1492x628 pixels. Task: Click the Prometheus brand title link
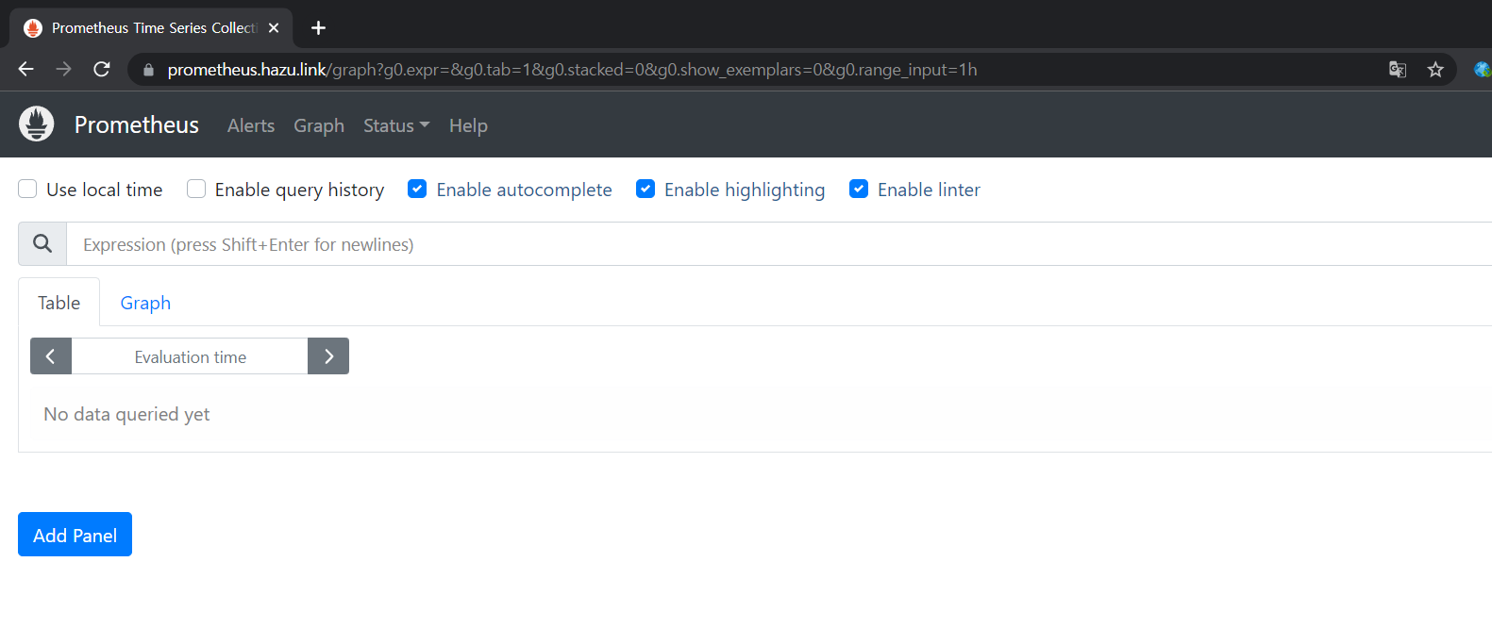(x=137, y=124)
